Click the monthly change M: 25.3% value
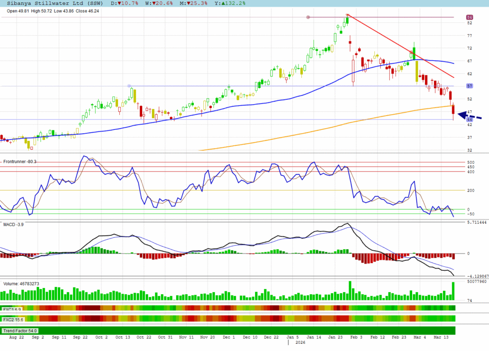The image size is (489, 351). [x=193, y=3]
